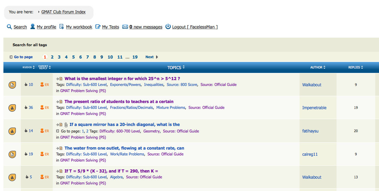Open the GMAT Club Forum Index breadcrumb
The width and height of the screenshot is (379, 191).
[63, 12]
